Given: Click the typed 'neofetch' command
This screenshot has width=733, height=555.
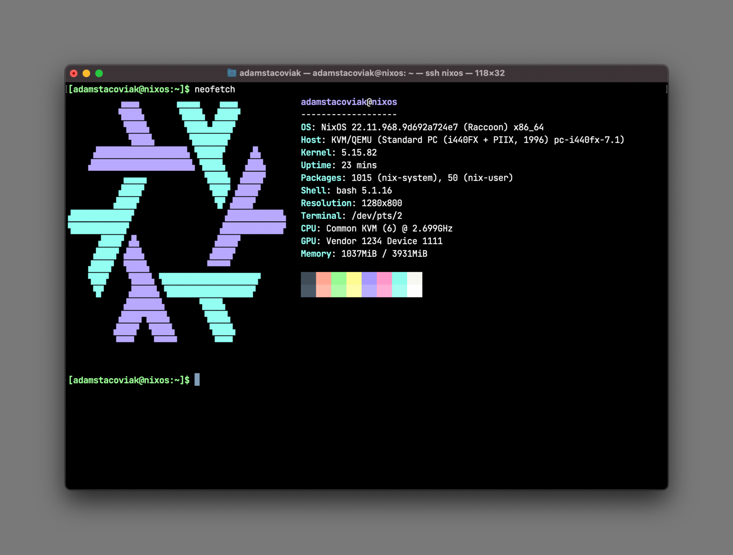Looking at the screenshot, I should click(215, 89).
